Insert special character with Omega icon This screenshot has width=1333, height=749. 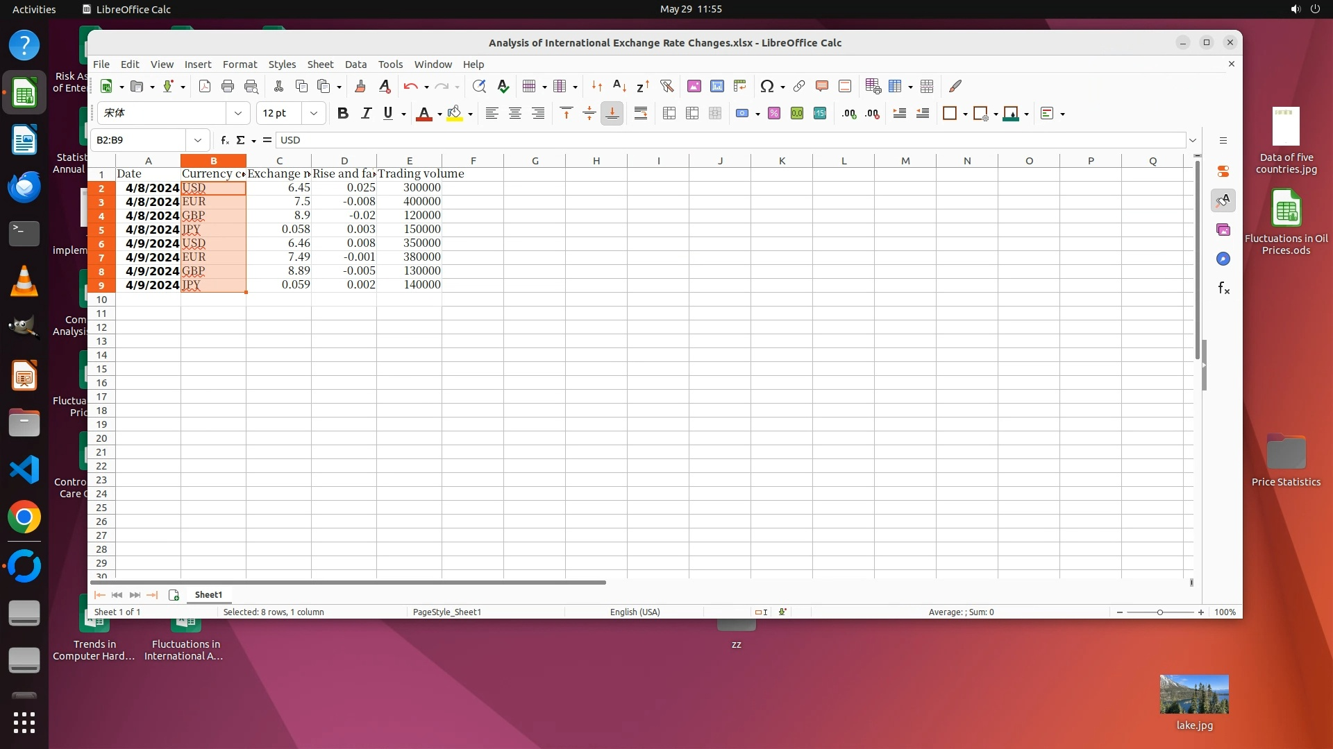coord(766,86)
